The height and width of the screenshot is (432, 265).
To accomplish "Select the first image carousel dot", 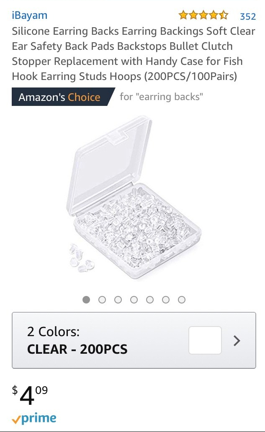I will (x=86, y=300).
